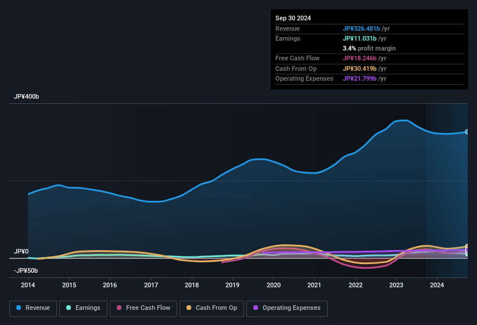The image size is (477, 325).
Task: Click the Revenue label in tooltip
Action: pyautogui.click(x=288, y=28)
